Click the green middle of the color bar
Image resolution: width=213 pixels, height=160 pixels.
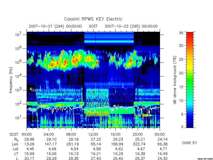tap(190, 80)
